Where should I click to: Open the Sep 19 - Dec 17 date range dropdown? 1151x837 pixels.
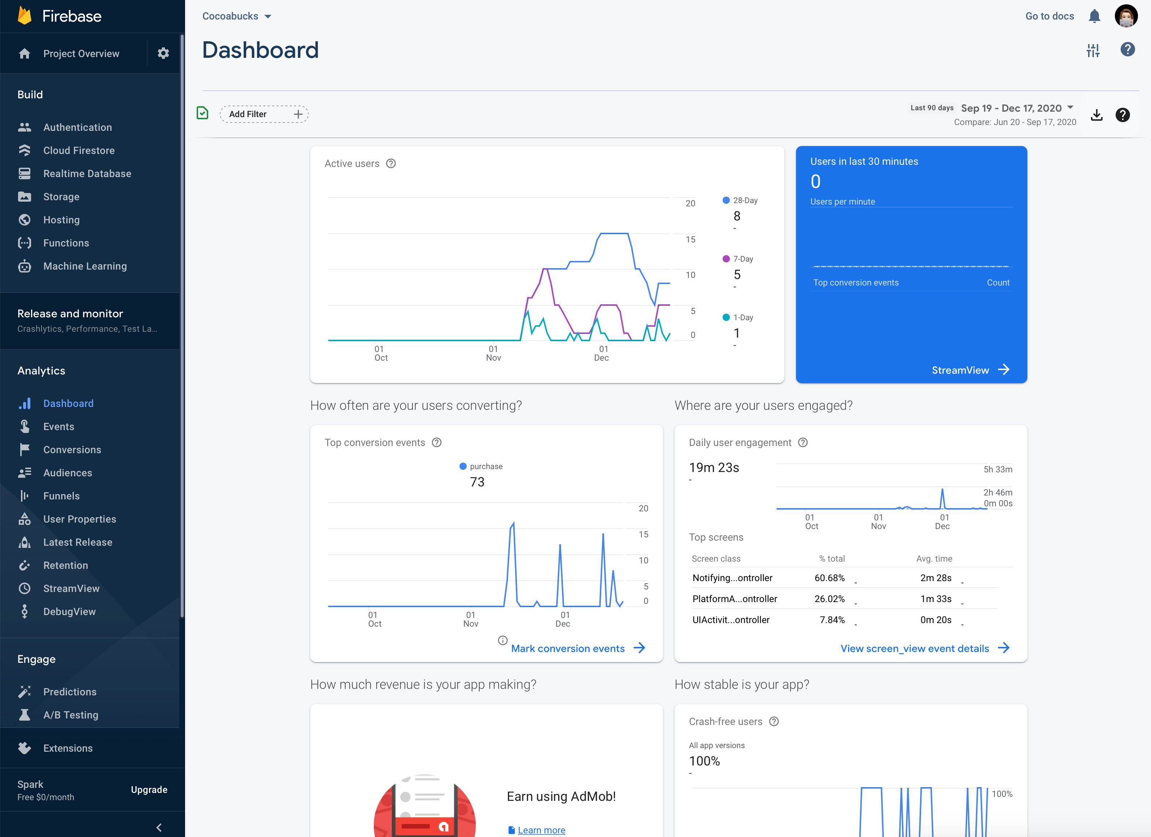(x=1017, y=108)
